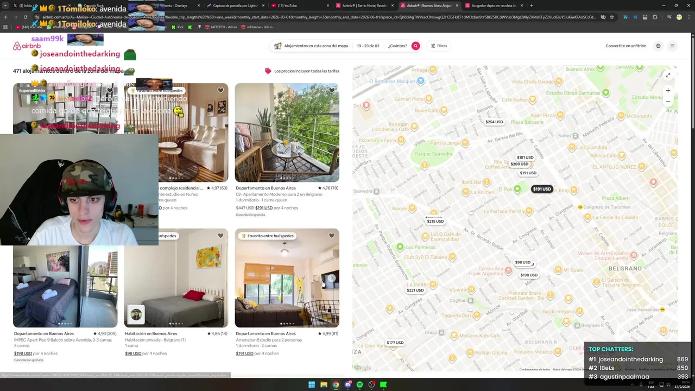
Task: Expand the map to fullscreen
Action: tap(668, 75)
